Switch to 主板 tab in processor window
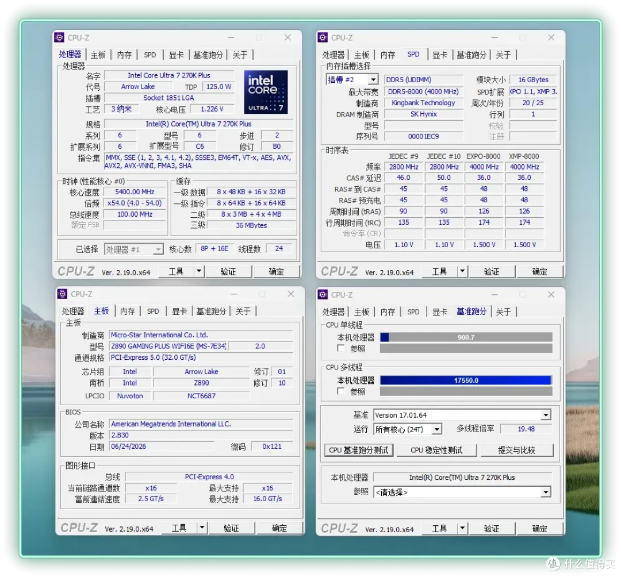The width and height of the screenshot is (621, 577). coord(98,55)
